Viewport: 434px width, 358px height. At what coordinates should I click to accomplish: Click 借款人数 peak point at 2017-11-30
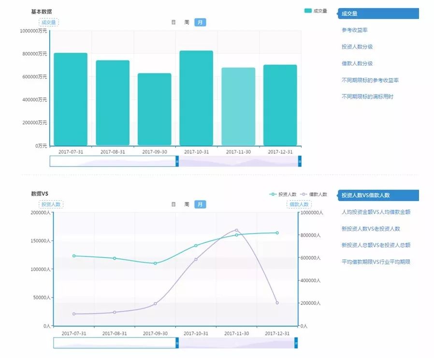[x=236, y=230]
